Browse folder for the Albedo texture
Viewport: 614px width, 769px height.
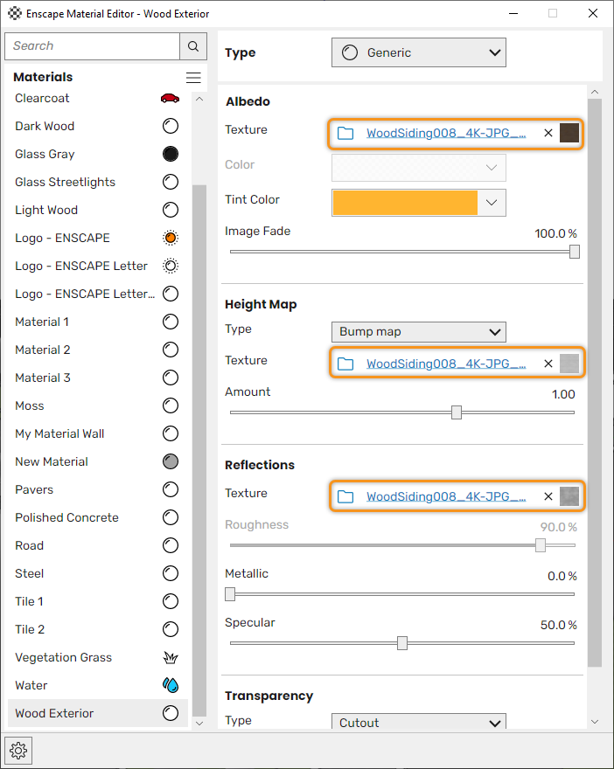click(345, 133)
